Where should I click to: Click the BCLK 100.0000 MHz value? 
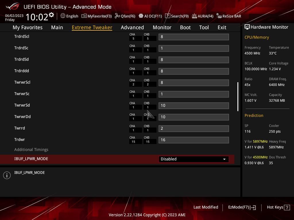(x=256, y=69)
